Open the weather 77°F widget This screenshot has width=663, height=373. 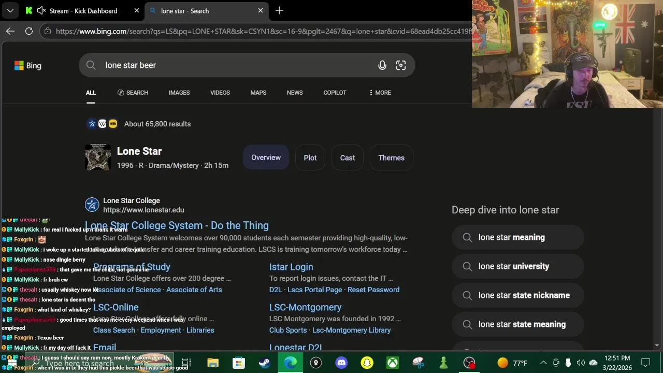tap(512, 363)
